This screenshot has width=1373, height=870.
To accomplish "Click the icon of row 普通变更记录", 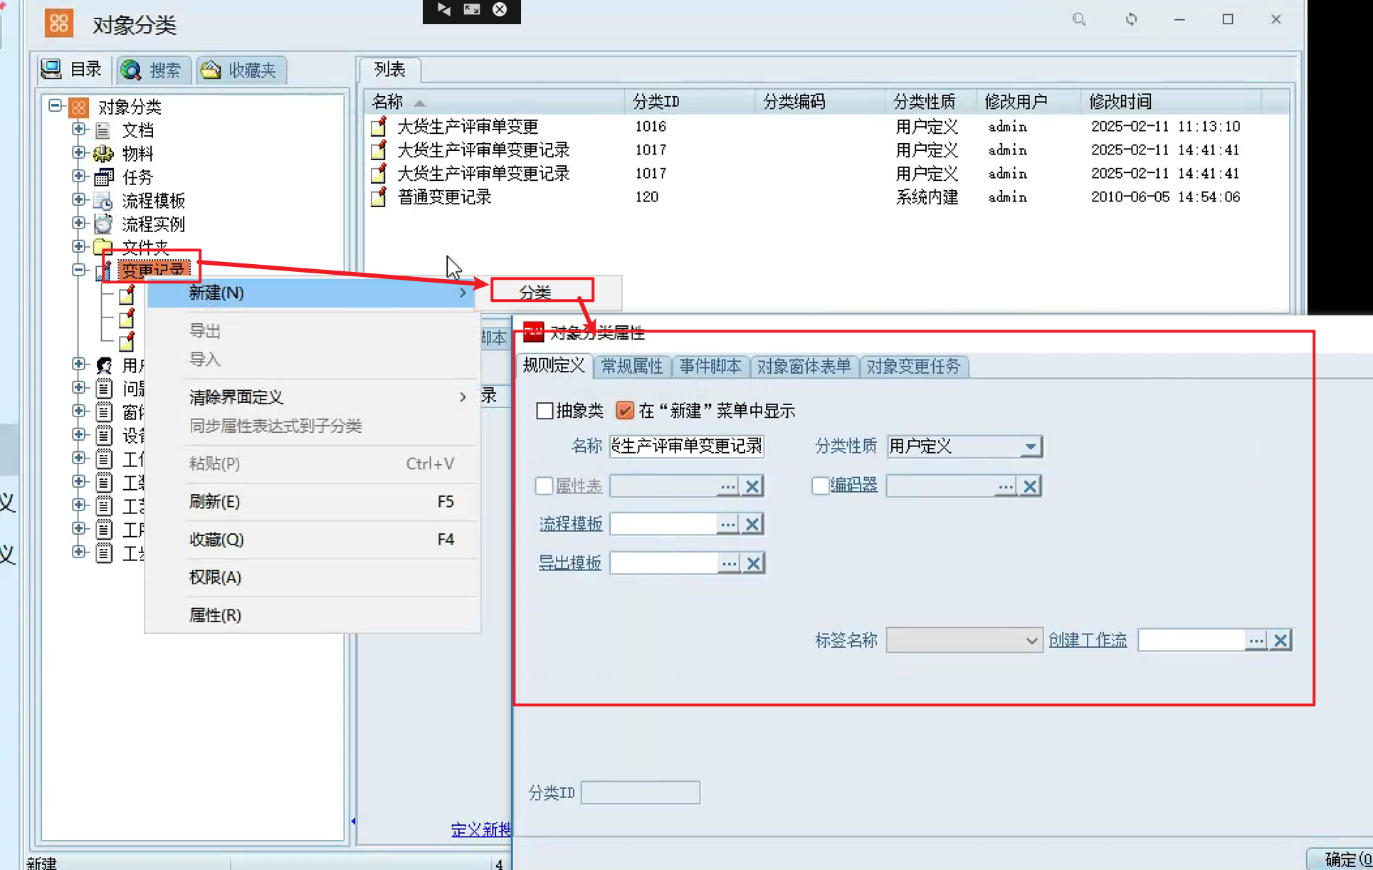I will pos(379,197).
